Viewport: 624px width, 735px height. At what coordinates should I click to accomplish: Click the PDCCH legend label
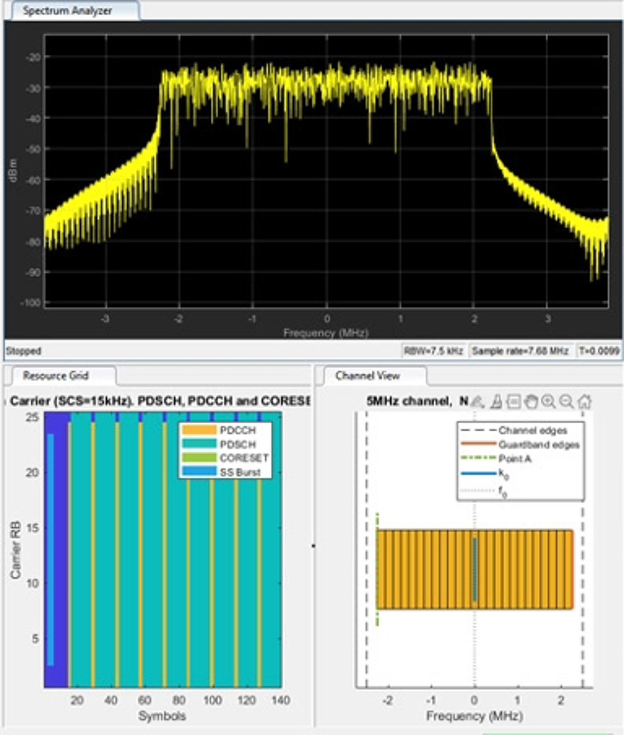click(x=238, y=430)
